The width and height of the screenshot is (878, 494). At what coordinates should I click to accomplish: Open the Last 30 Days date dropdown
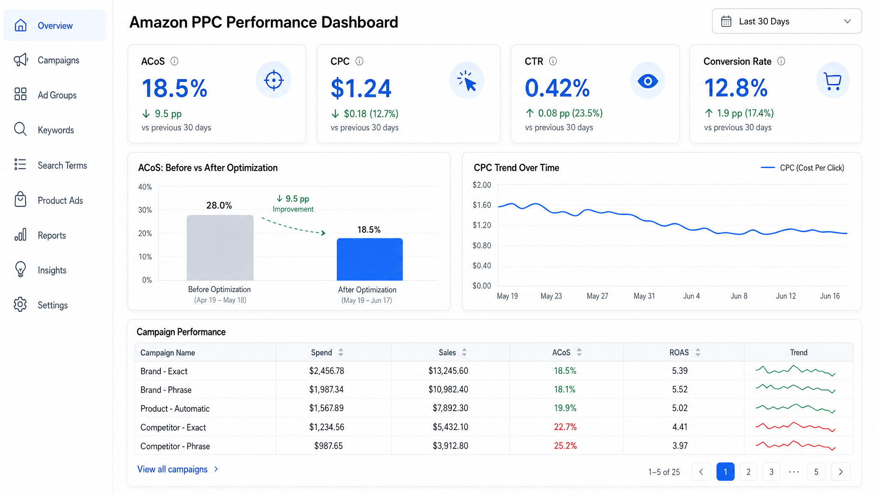coord(787,21)
